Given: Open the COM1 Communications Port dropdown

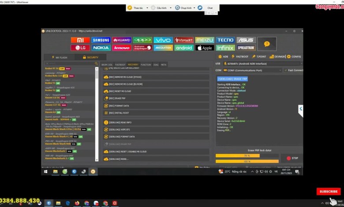Looking at the screenshot, I should pyautogui.click(x=253, y=70).
